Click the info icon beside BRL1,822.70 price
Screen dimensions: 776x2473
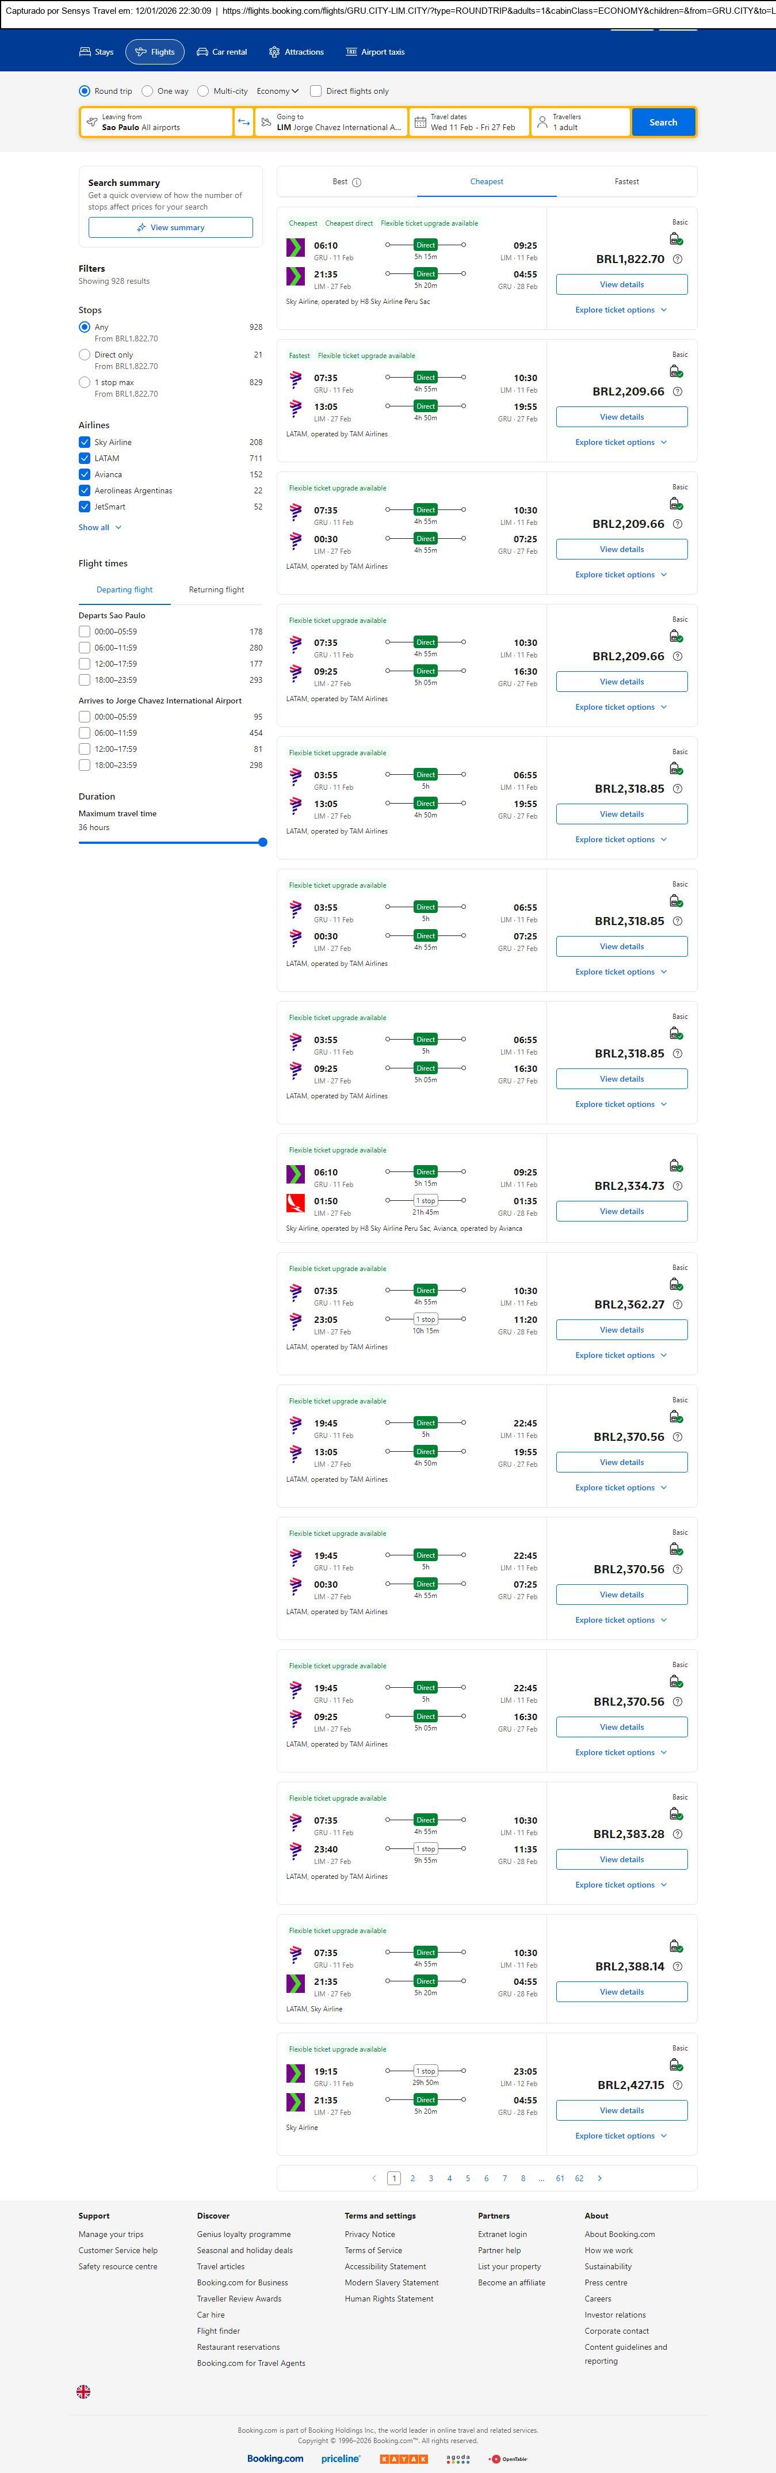coord(677,259)
